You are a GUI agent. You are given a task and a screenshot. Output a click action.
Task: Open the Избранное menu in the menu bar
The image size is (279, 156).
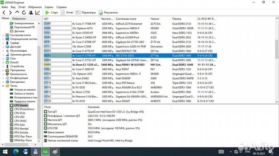35,7
